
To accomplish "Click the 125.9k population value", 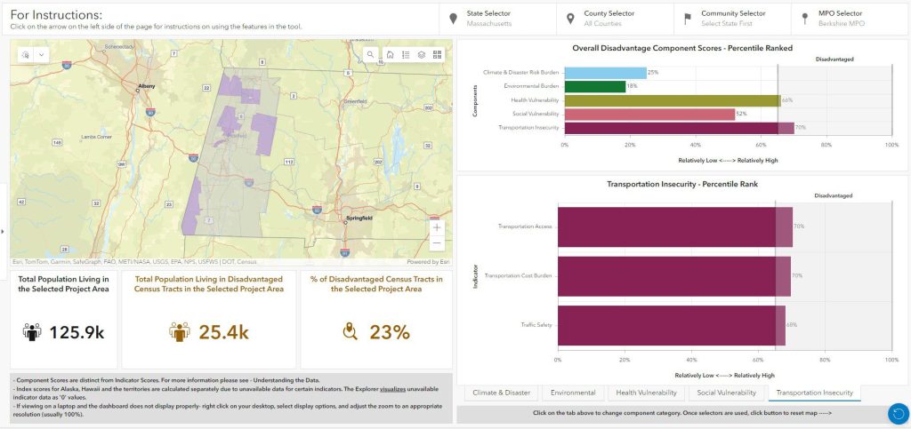I will (x=77, y=333).
